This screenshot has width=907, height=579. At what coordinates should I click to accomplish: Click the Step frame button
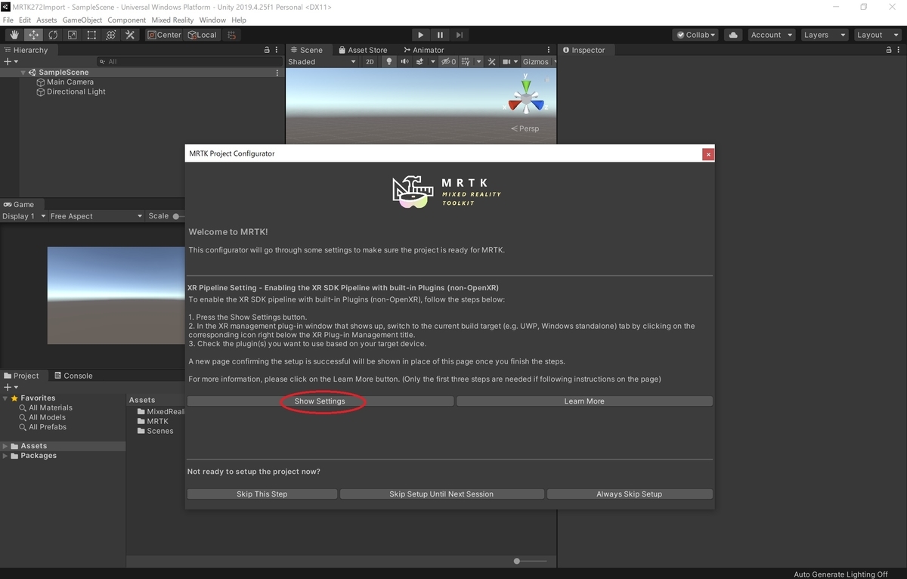tap(460, 35)
